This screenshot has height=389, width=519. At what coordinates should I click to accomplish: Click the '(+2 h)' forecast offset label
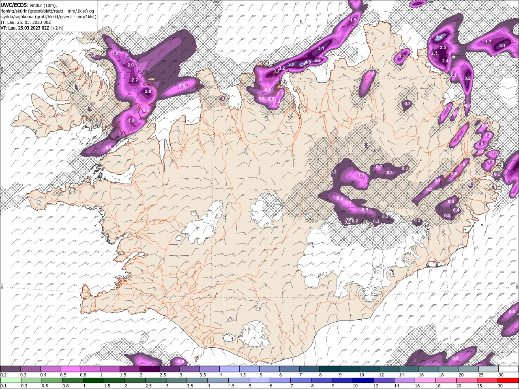(57, 28)
